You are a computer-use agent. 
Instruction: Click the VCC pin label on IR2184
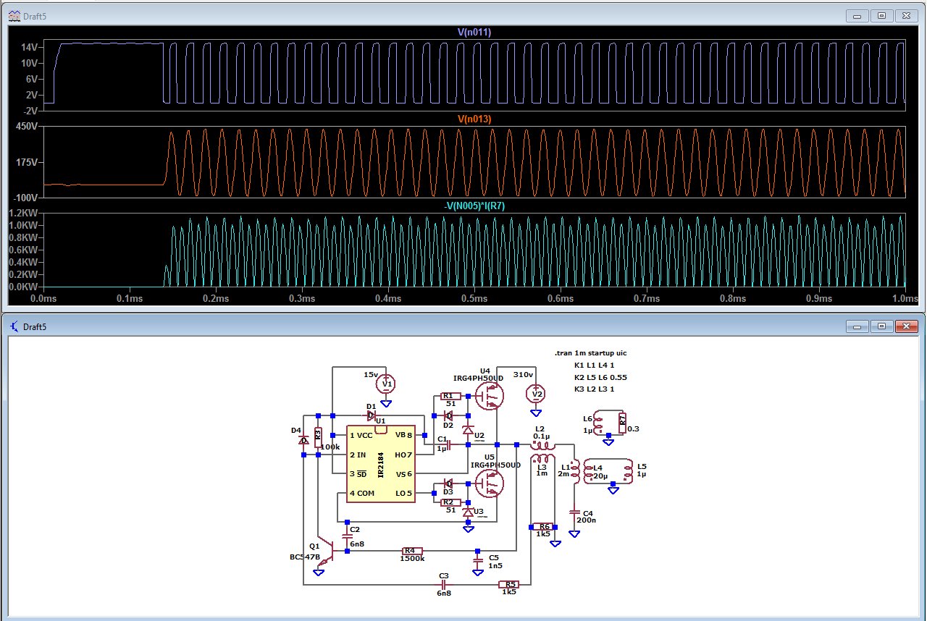(x=364, y=435)
